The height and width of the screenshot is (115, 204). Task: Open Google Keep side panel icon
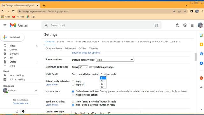tap(201, 44)
